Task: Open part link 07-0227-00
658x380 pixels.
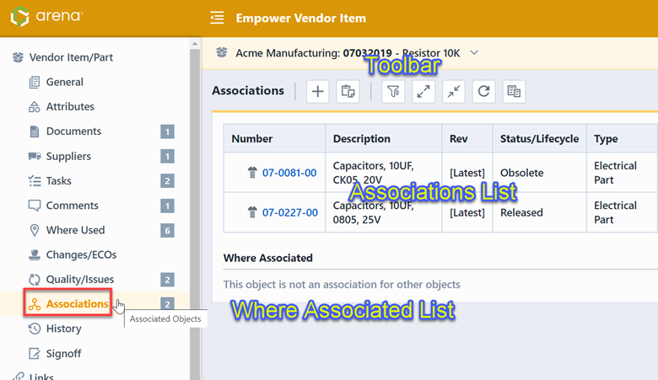Action: point(290,212)
